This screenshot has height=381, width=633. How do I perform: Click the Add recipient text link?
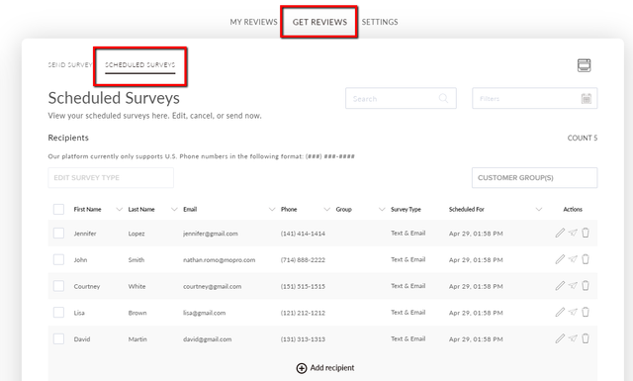[332, 368]
